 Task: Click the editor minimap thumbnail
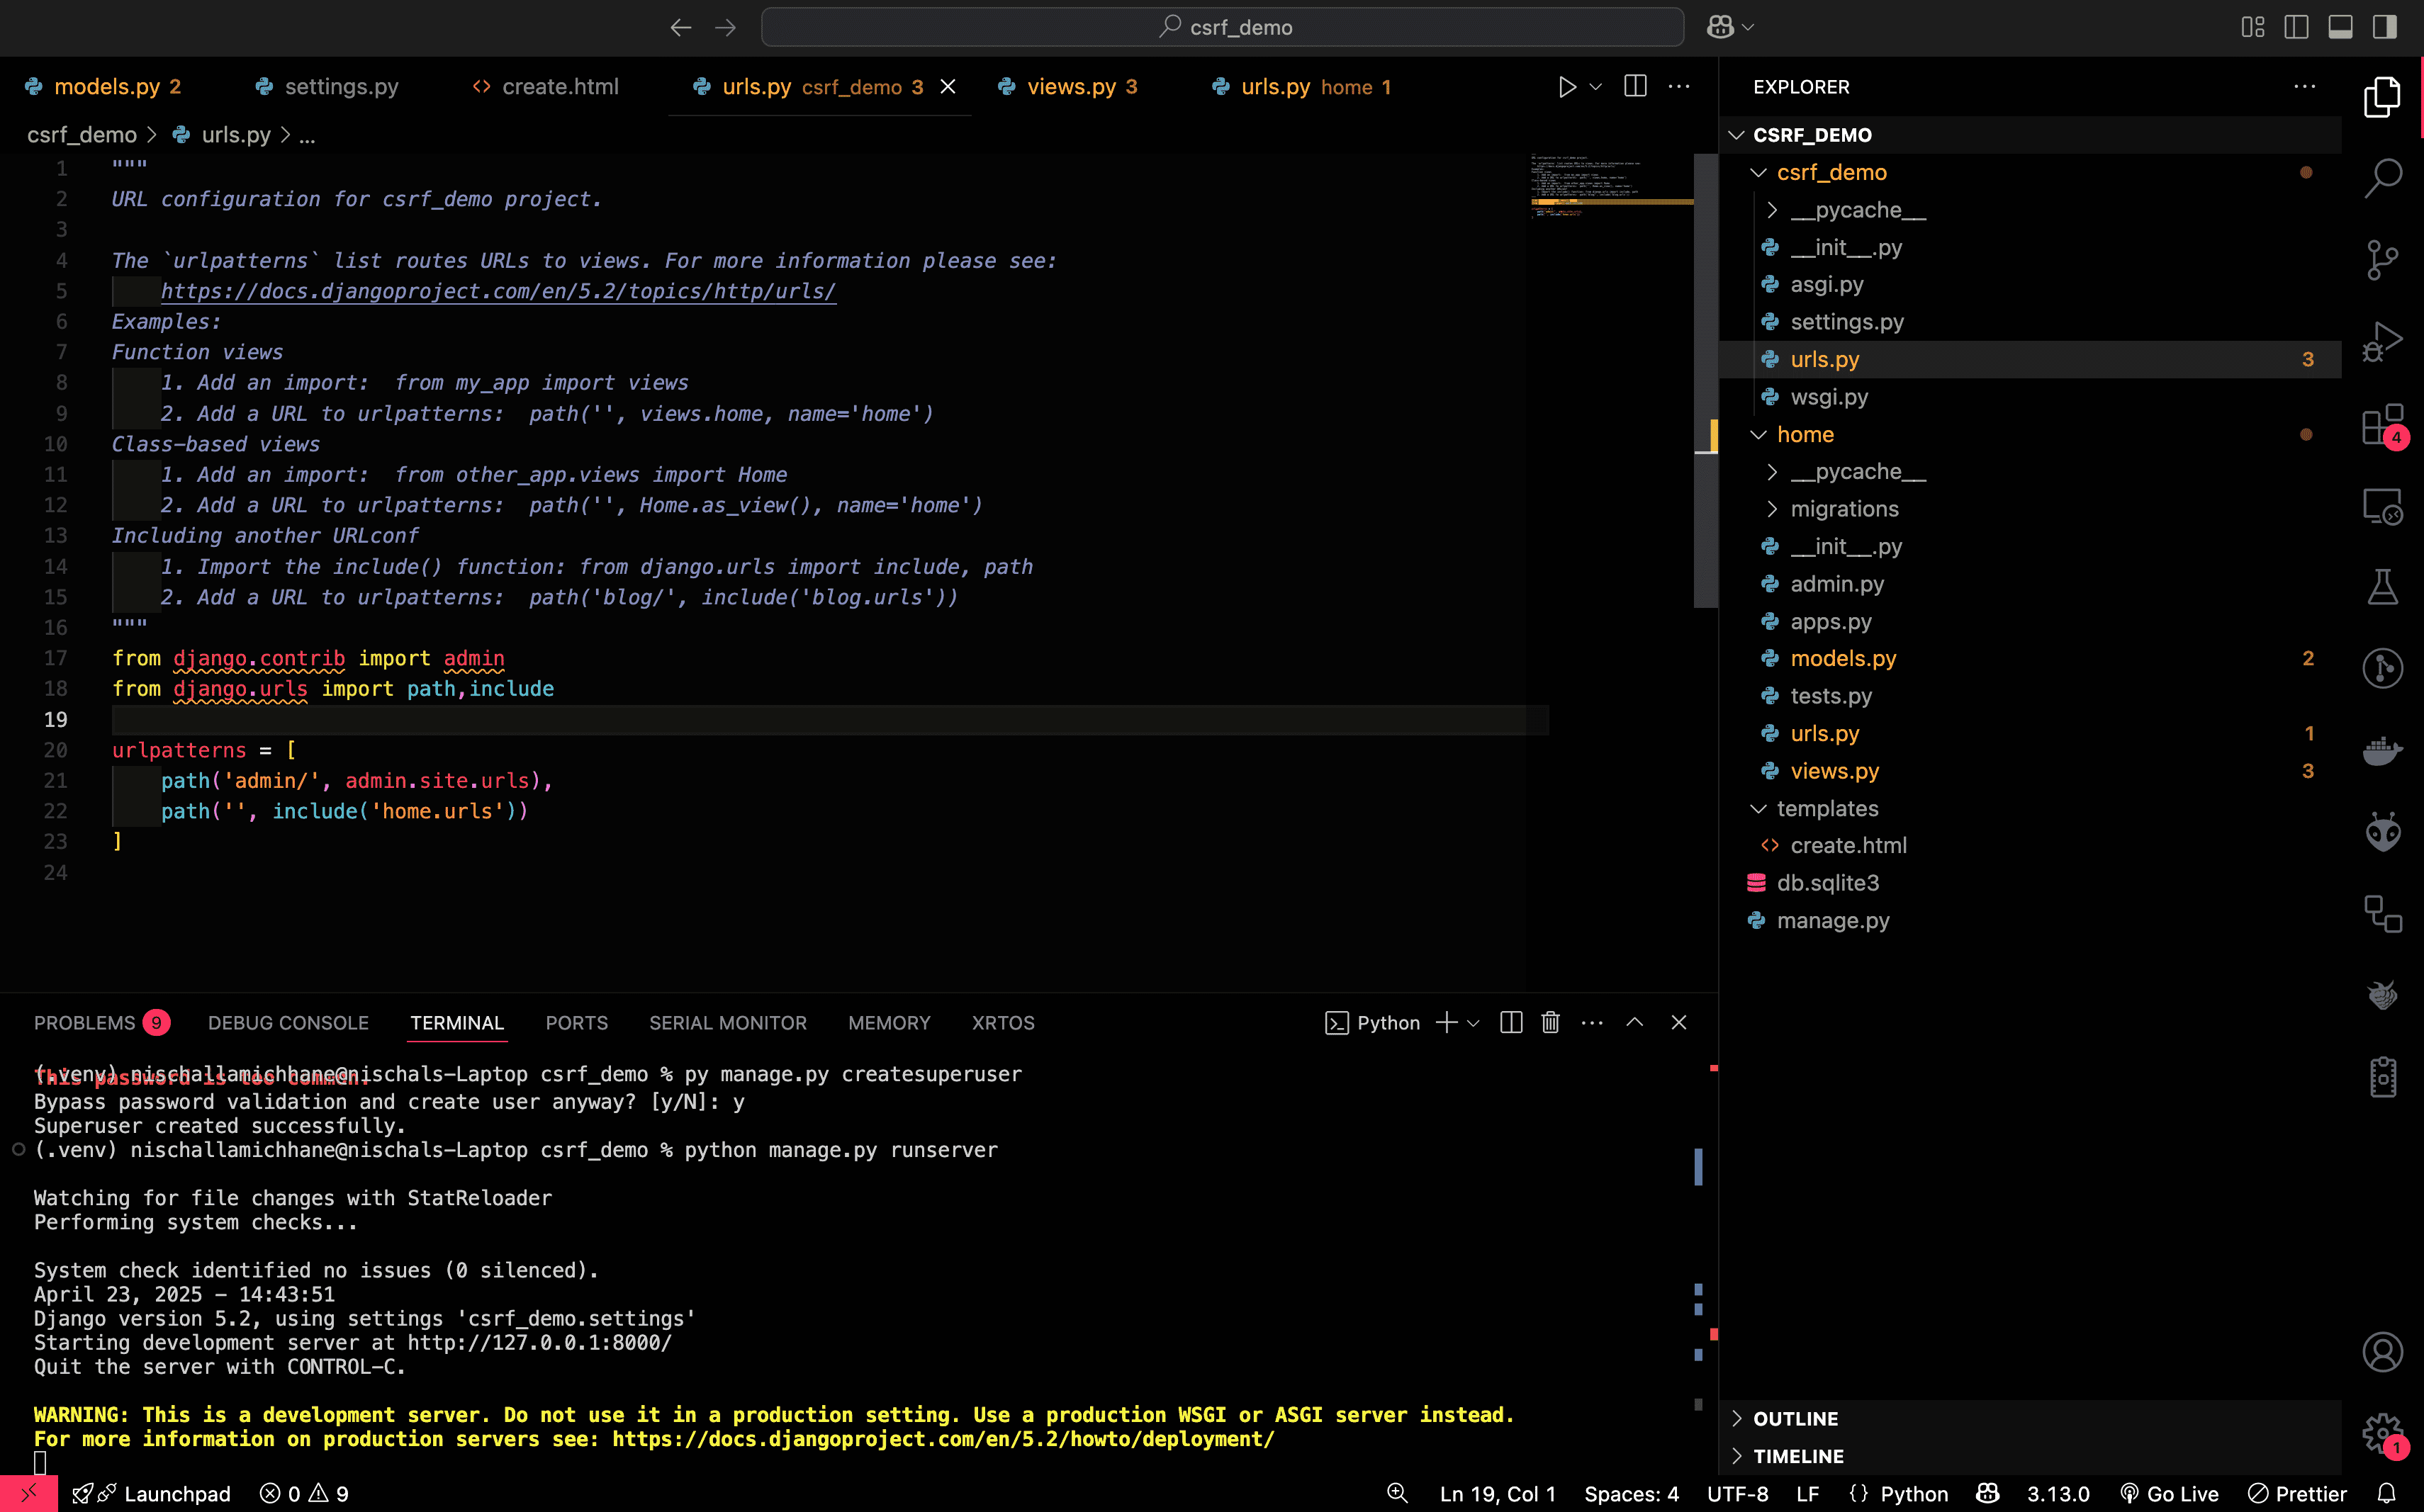[1609, 185]
